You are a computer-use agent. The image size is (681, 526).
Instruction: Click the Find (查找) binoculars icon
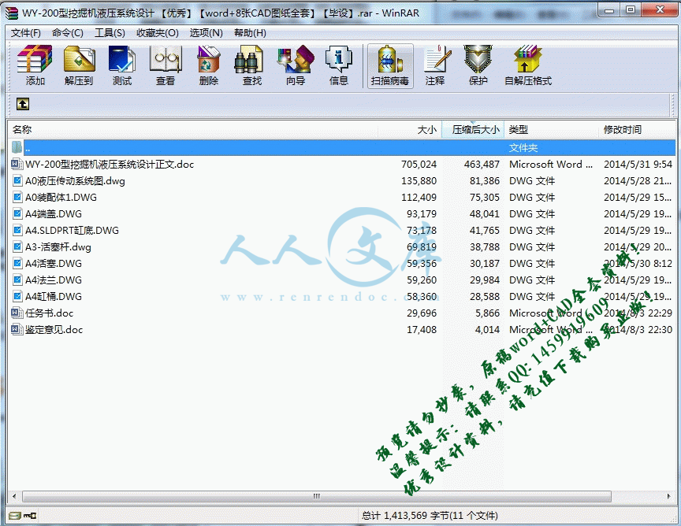coord(249,59)
